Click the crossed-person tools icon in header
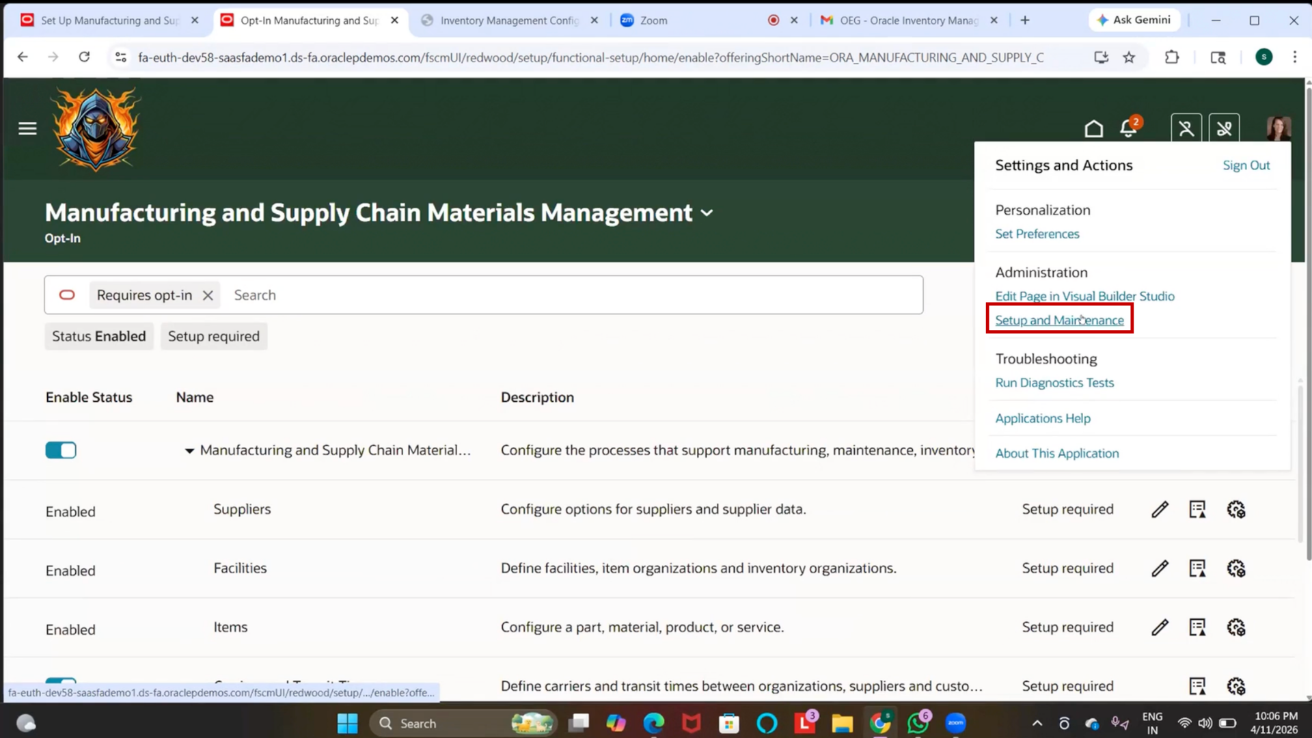The height and width of the screenshot is (738, 1312). [x=1186, y=128]
